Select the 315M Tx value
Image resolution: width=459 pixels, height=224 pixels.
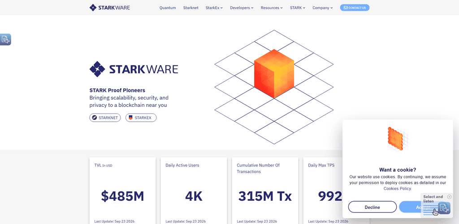[265, 196]
